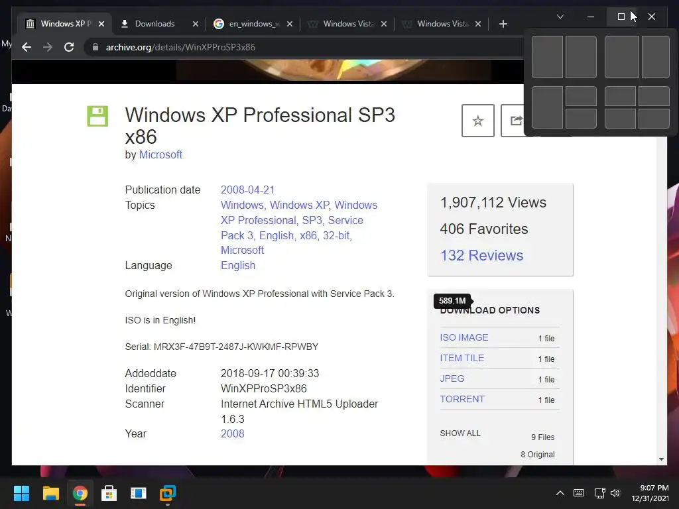Click the browser back arrow
679x509 pixels.
pos(27,47)
